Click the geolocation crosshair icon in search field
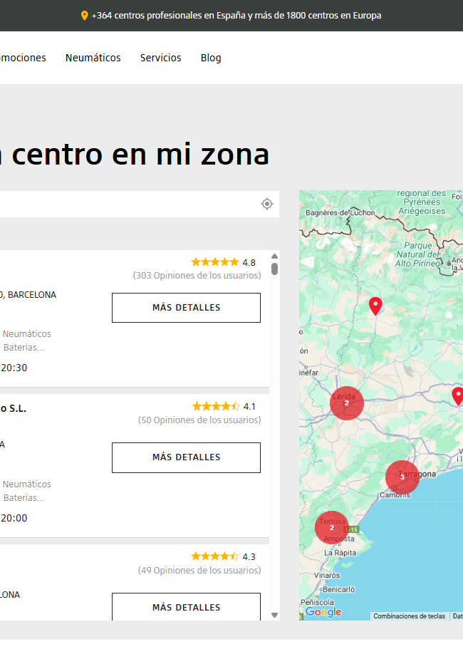 click(x=267, y=204)
